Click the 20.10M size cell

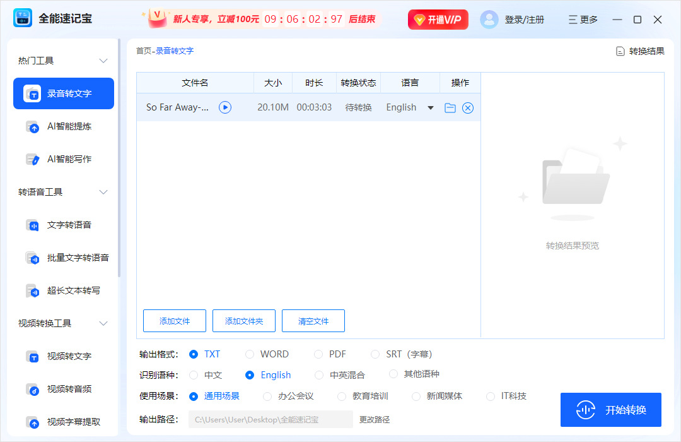point(273,107)
